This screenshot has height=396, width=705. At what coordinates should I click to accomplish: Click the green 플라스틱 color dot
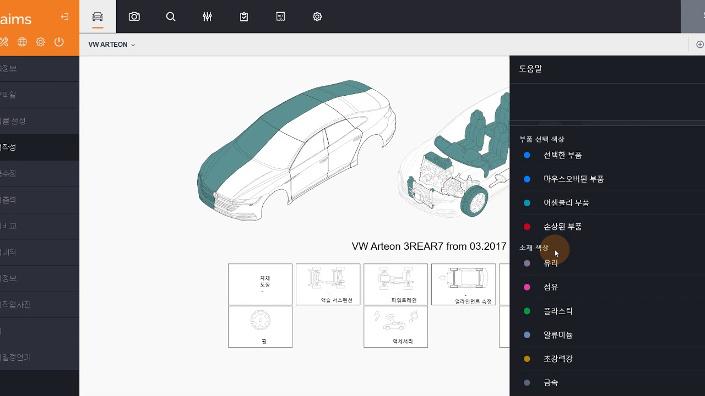click(x=527, y=311)
